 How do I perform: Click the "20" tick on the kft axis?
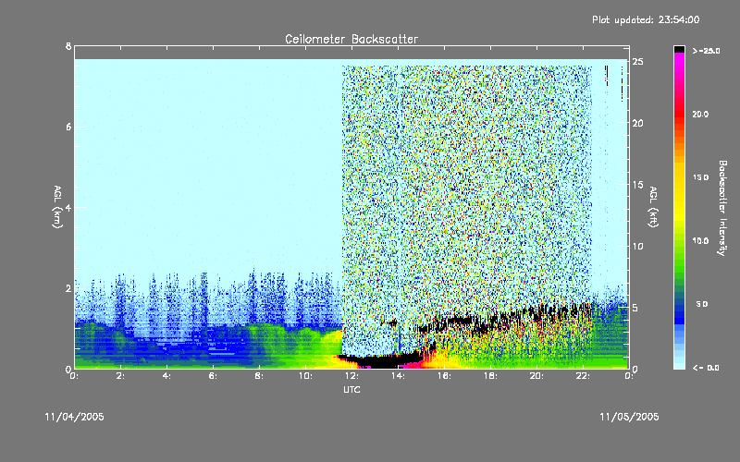pyautogui.click(x=637, y=123)
